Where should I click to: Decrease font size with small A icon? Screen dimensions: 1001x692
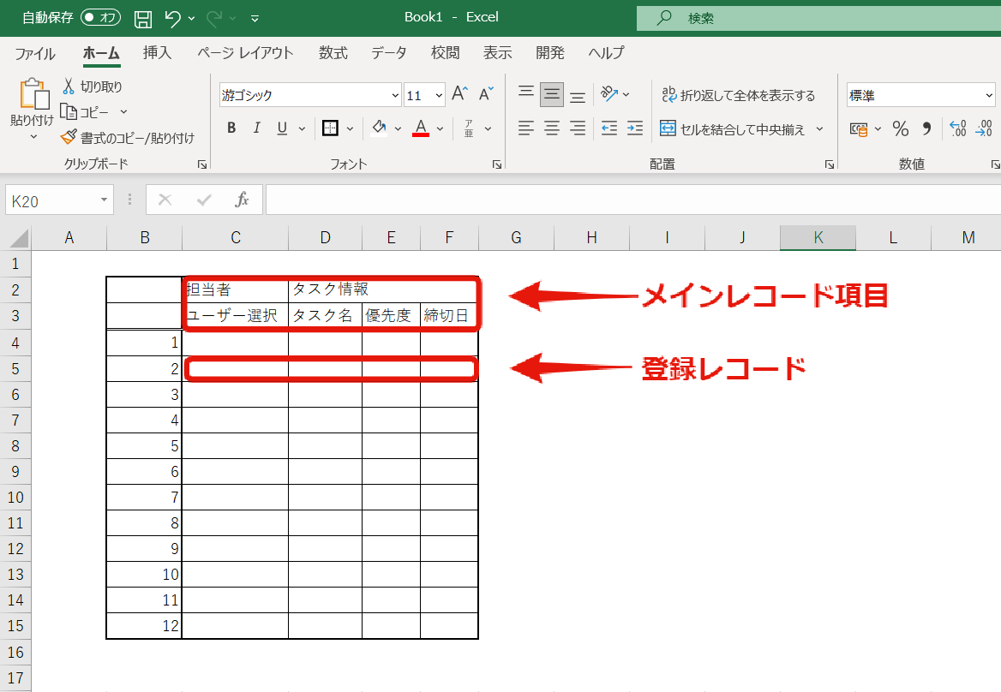click(486, 94)
